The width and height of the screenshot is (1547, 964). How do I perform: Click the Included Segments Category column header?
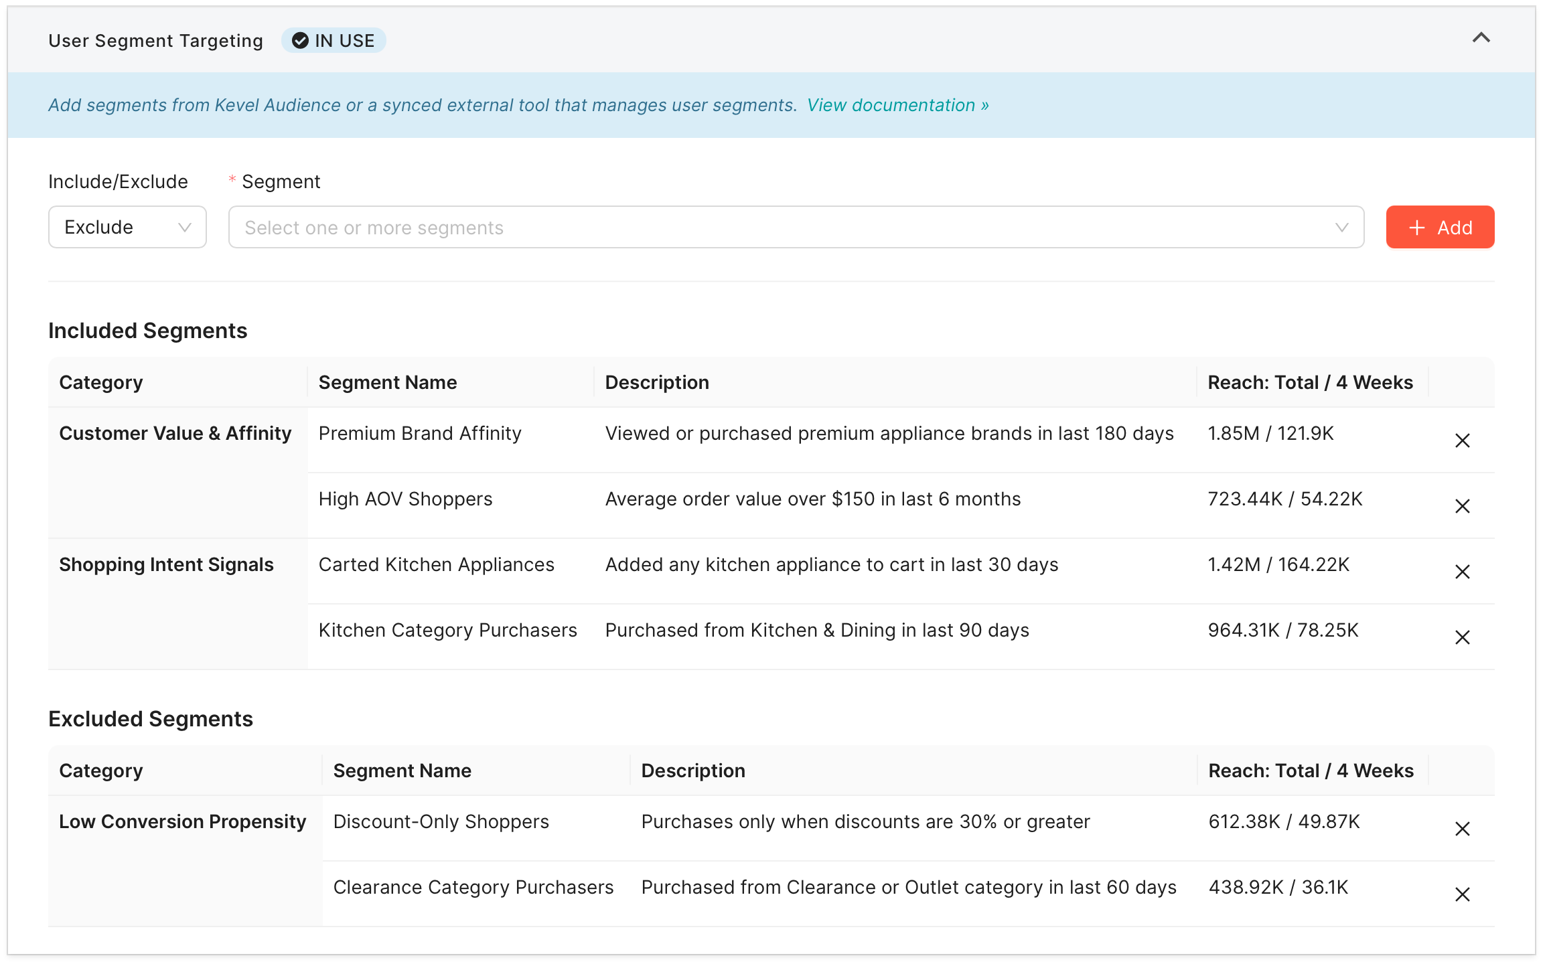pyautogui.click(x=101, y=382)
